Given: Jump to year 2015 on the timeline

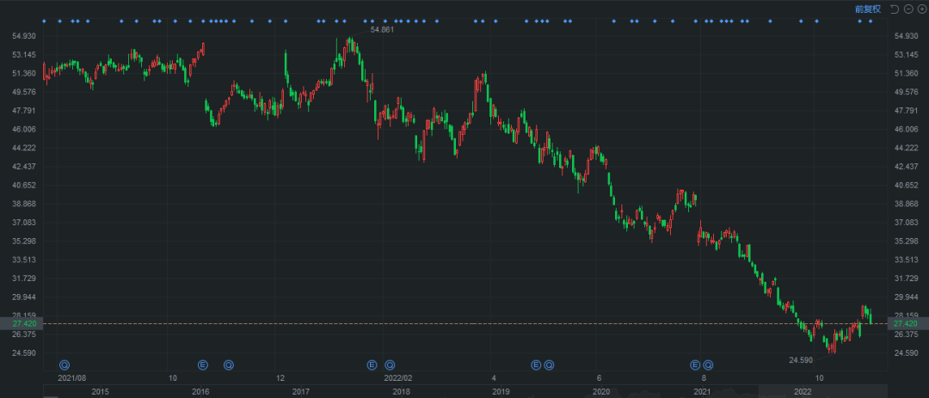Looking at the screenshot, I should coord(100,391).
